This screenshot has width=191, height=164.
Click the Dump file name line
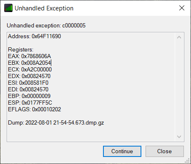[x=56, y=123]
